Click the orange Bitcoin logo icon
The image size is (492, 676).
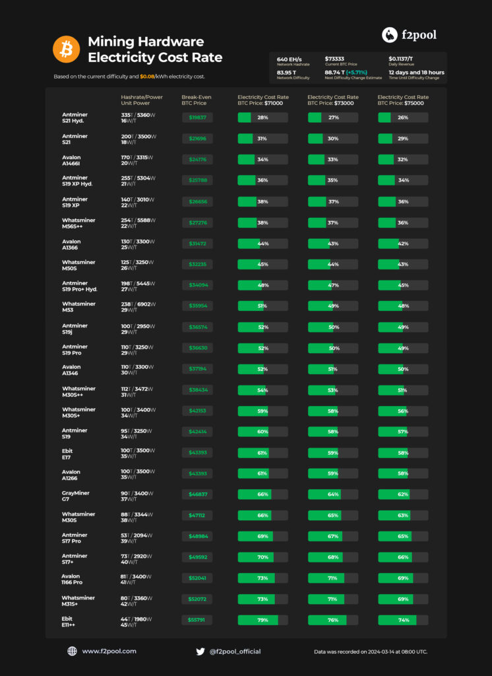click(66, 49)
